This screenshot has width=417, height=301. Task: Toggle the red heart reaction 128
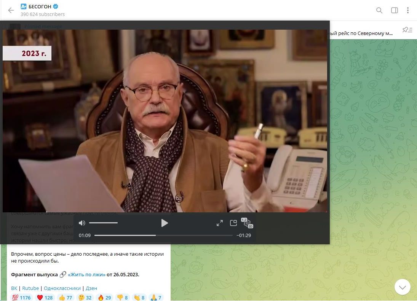[45, 298]
